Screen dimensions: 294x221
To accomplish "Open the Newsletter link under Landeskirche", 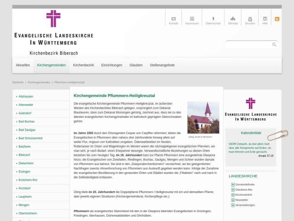I will tap(242, 200).
